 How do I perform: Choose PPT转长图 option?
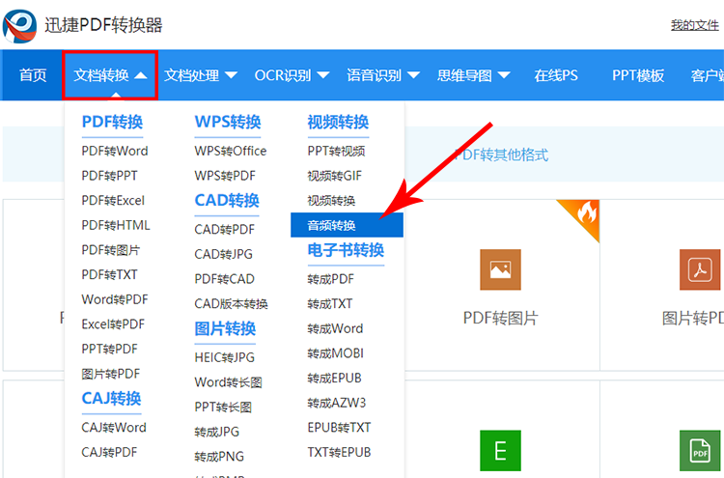pyautogui.click(x=223, y=408)
